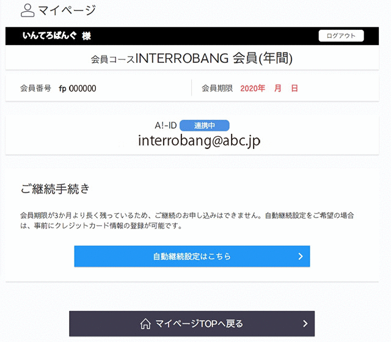Image resolution: width=391 pixels, height=342 pixels.
Task: Open 自動継続設定はこちら blue button
Action: point(192,256)
